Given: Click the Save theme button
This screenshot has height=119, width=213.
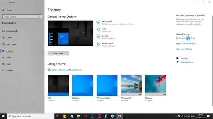Looking at the screenshot, I should (58, 53).
